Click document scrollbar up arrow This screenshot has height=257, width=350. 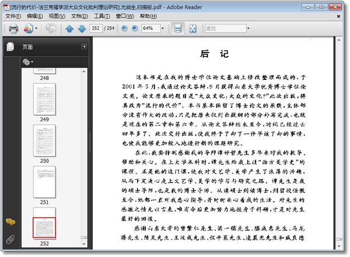click(339, 40)
